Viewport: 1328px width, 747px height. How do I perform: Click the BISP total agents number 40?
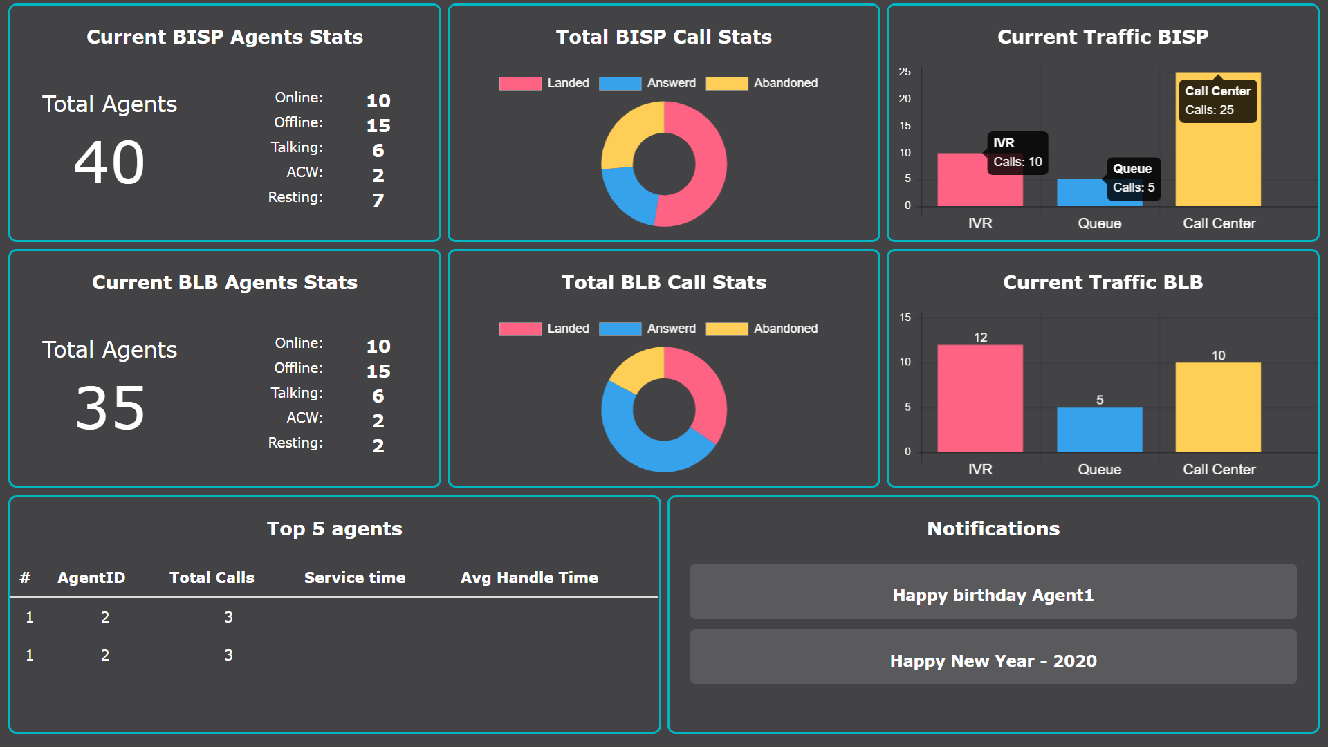109,163
